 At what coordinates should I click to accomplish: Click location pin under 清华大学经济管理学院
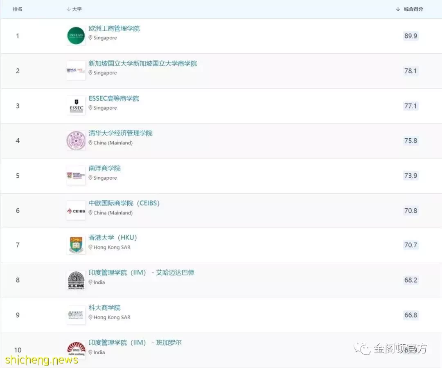[90, 143]
